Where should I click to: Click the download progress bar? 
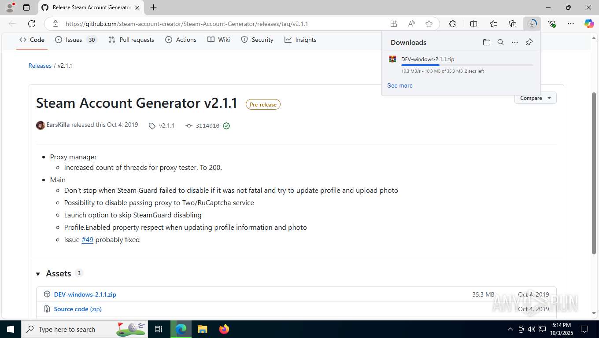pyautogui.click(x=467, y=65)
